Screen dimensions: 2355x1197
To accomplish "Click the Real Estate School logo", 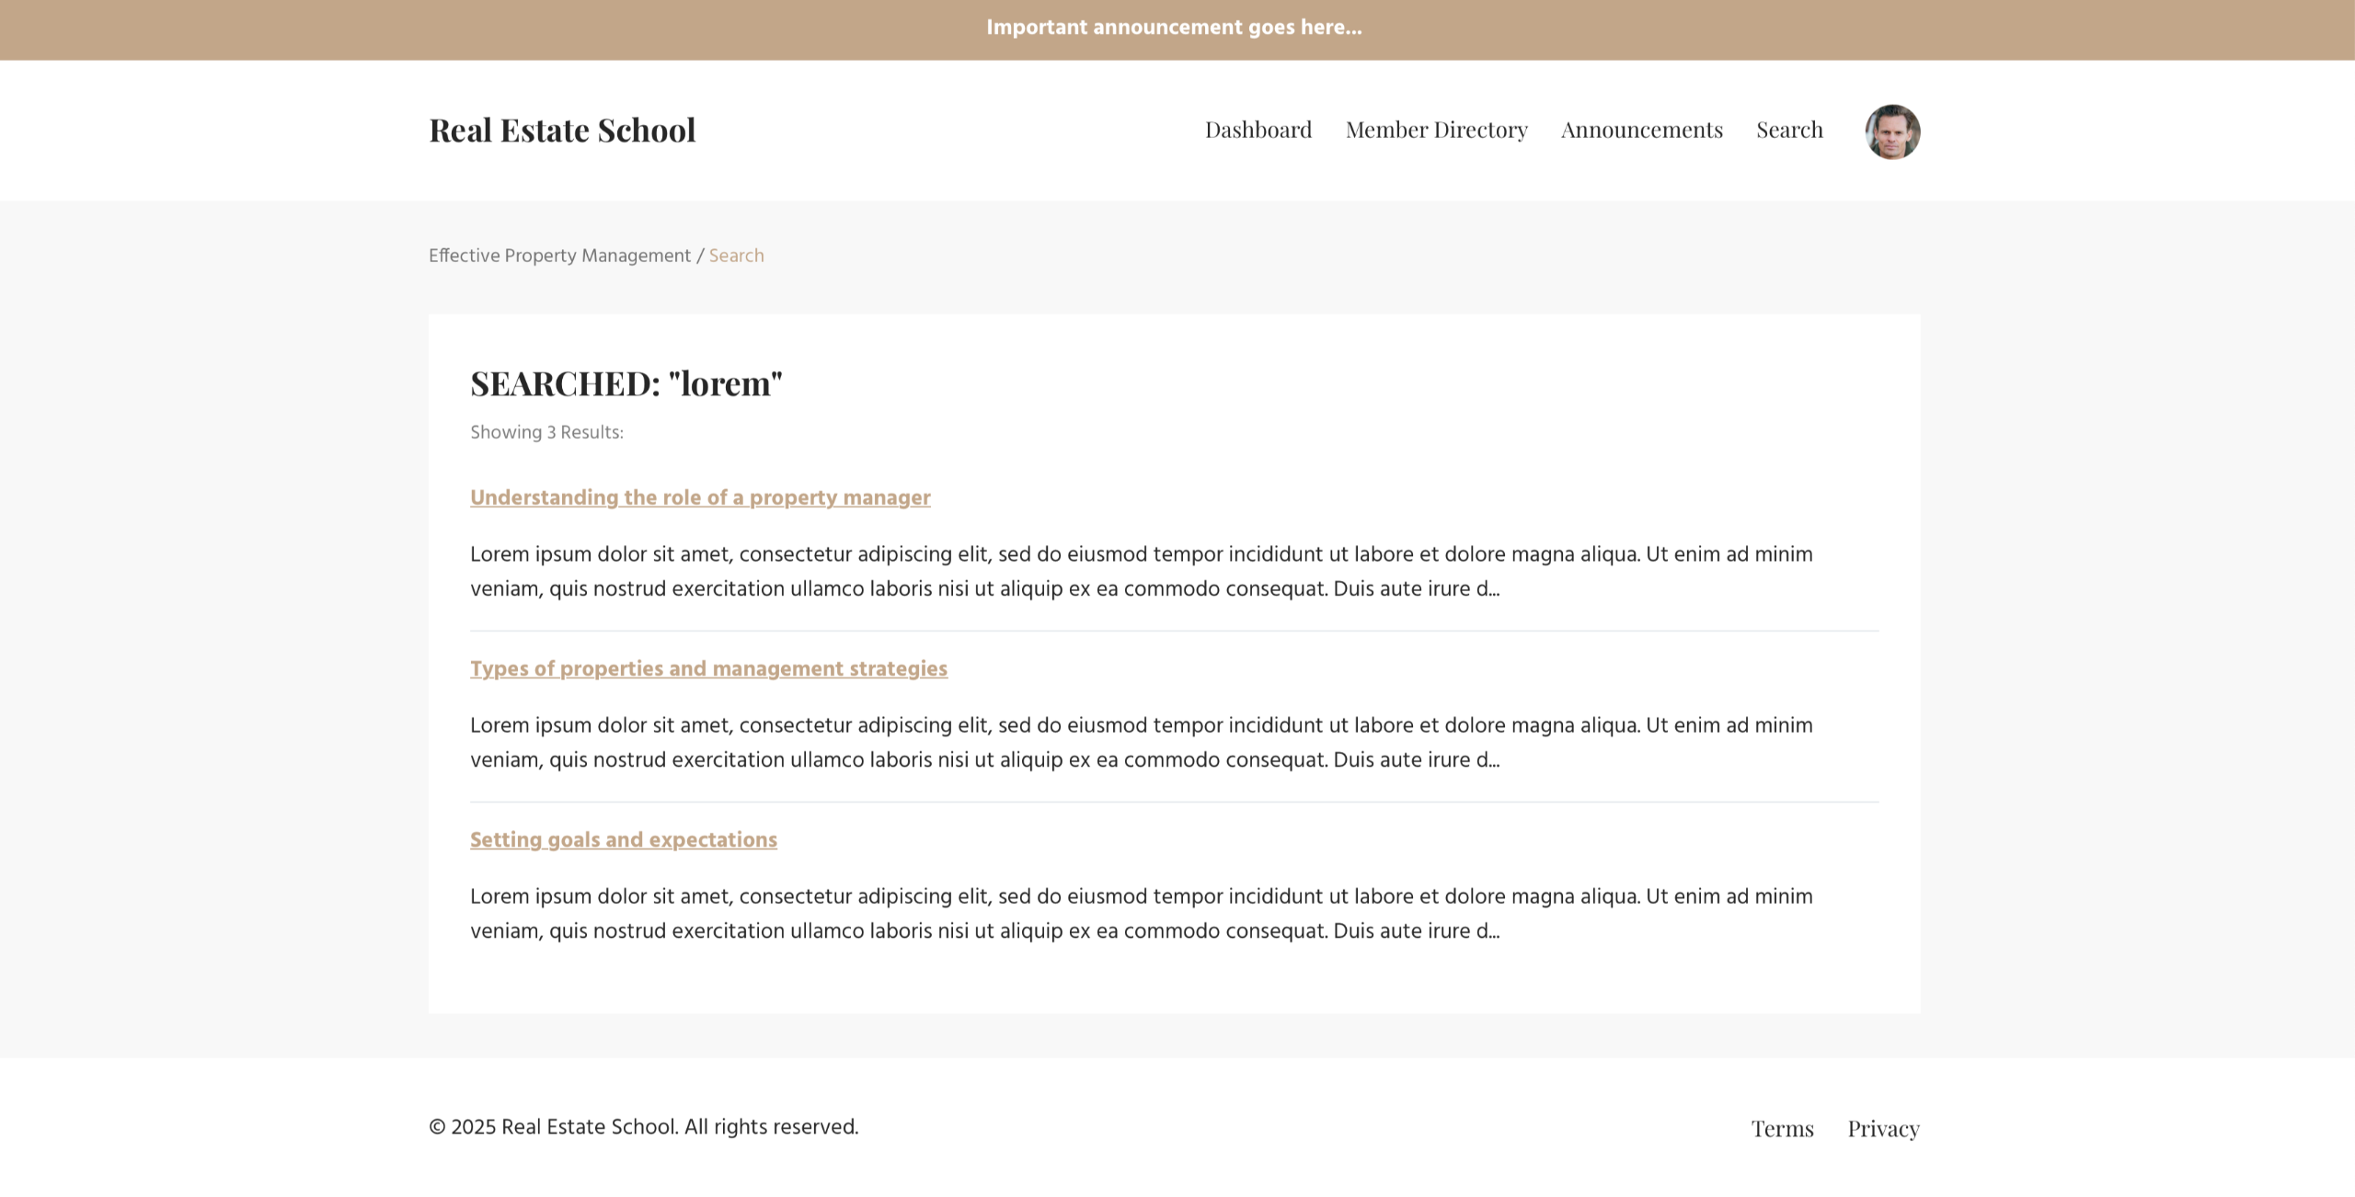I will click(562, 131).
